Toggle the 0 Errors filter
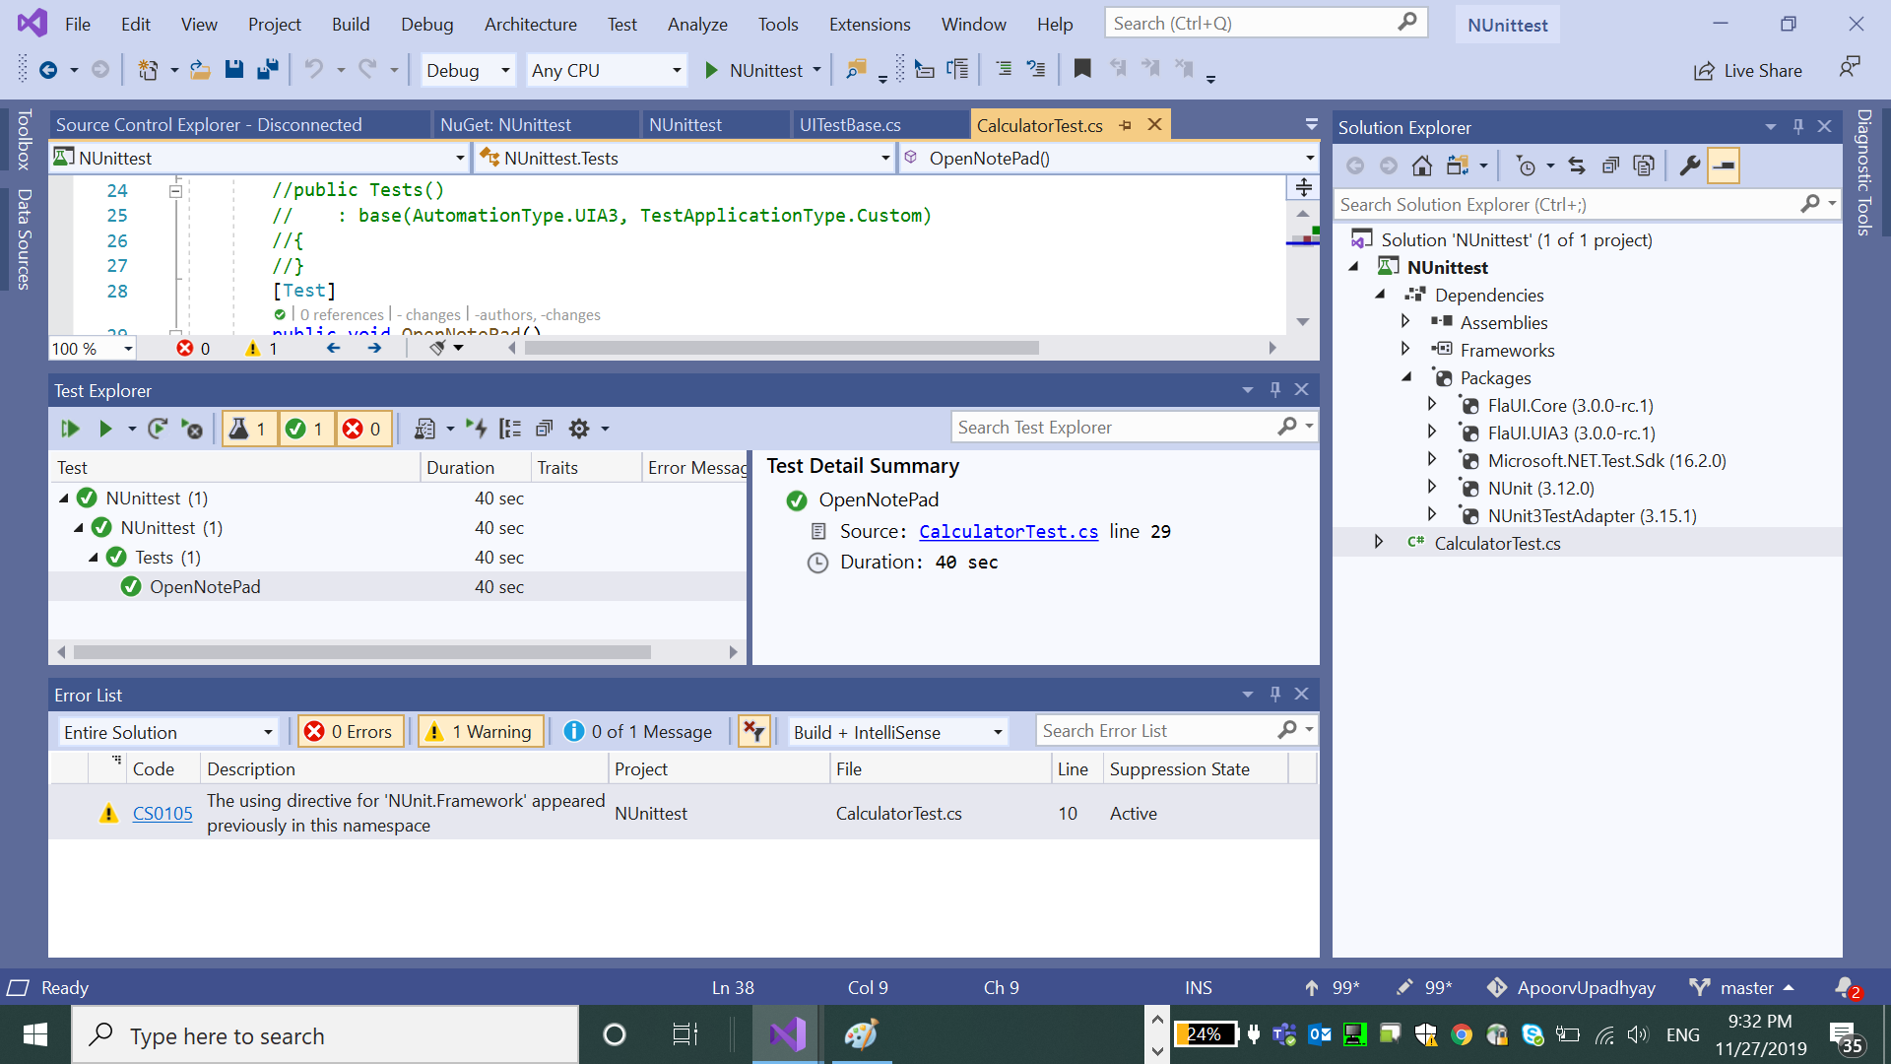This screenshot has width=1891, height=1064. 351,731
